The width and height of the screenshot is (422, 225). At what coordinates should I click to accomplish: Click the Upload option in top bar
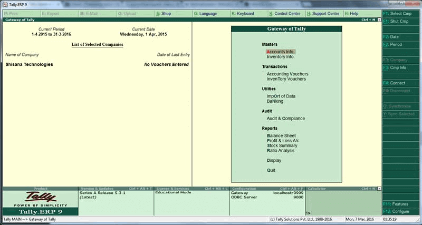pos(127,14)
